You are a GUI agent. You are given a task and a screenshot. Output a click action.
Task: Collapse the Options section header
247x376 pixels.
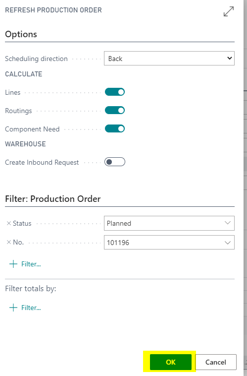point(21,34)
